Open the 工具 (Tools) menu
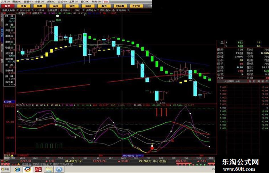Viewport: 269px width, 173px height. [x=73, y=1]
